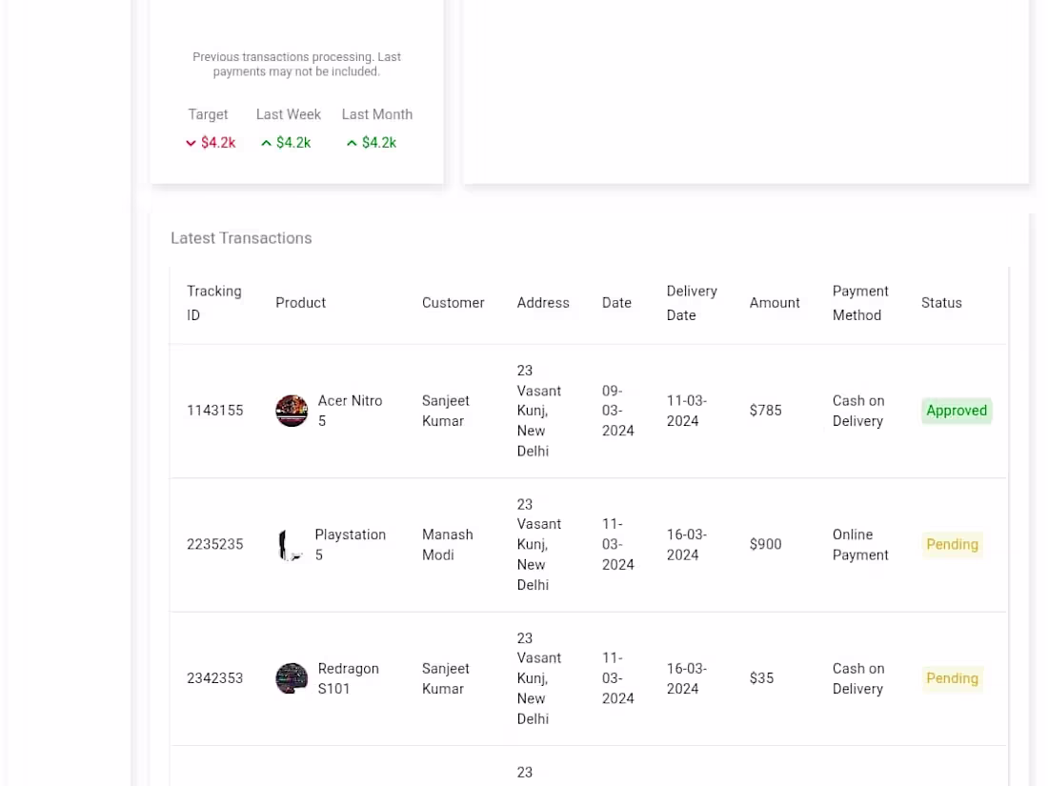
Task: Click the Cash on Delivery payment method text
Action: pyautogui.click(x=858, y=411)
